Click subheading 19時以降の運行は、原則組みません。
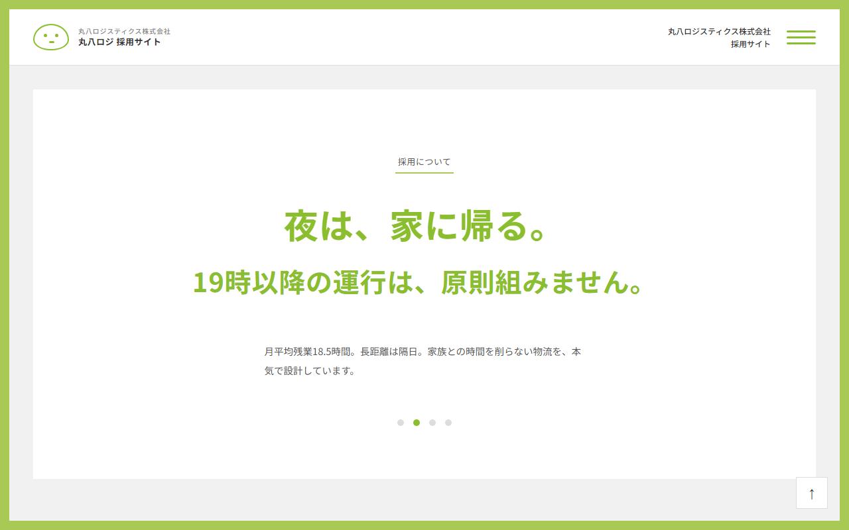 click(x=419, y=282)
